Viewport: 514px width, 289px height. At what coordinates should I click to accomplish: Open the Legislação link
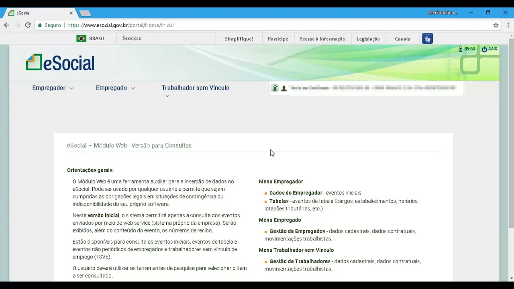(368, 39)
